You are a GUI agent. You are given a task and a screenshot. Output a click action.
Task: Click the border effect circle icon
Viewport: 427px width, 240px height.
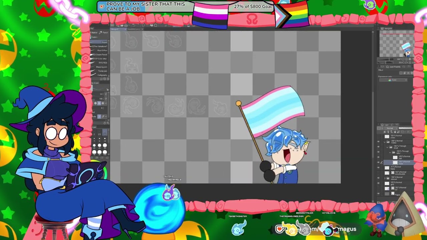click(401, 73)
